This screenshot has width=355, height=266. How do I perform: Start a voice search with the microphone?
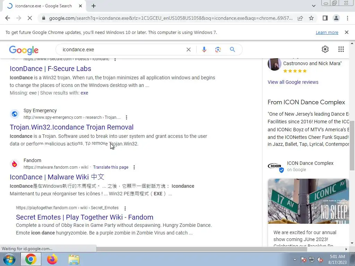(204, 50)
